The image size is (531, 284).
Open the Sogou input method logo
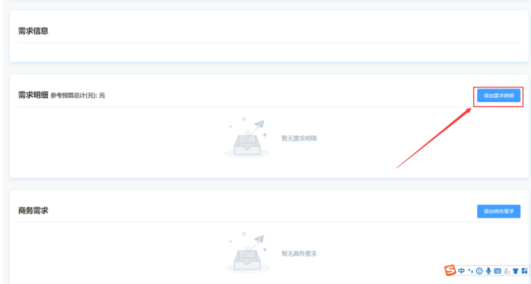click(x=450, y=270)
